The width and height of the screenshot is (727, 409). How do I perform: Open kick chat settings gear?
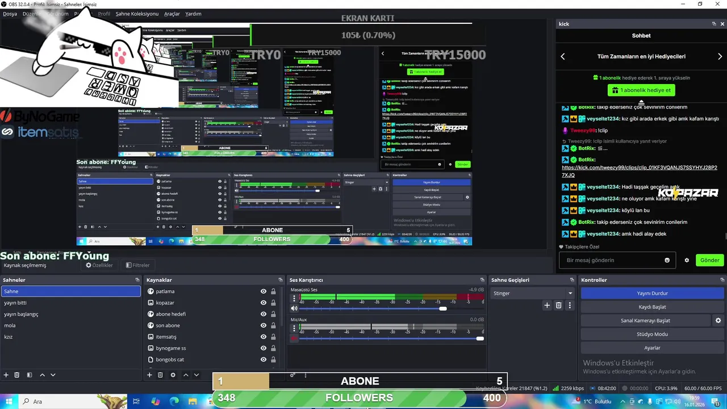[687, 260]
